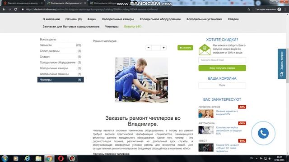Click the email input field for discounts
Viewport: 289px width, 162px height.
click(x=222, y=60)
